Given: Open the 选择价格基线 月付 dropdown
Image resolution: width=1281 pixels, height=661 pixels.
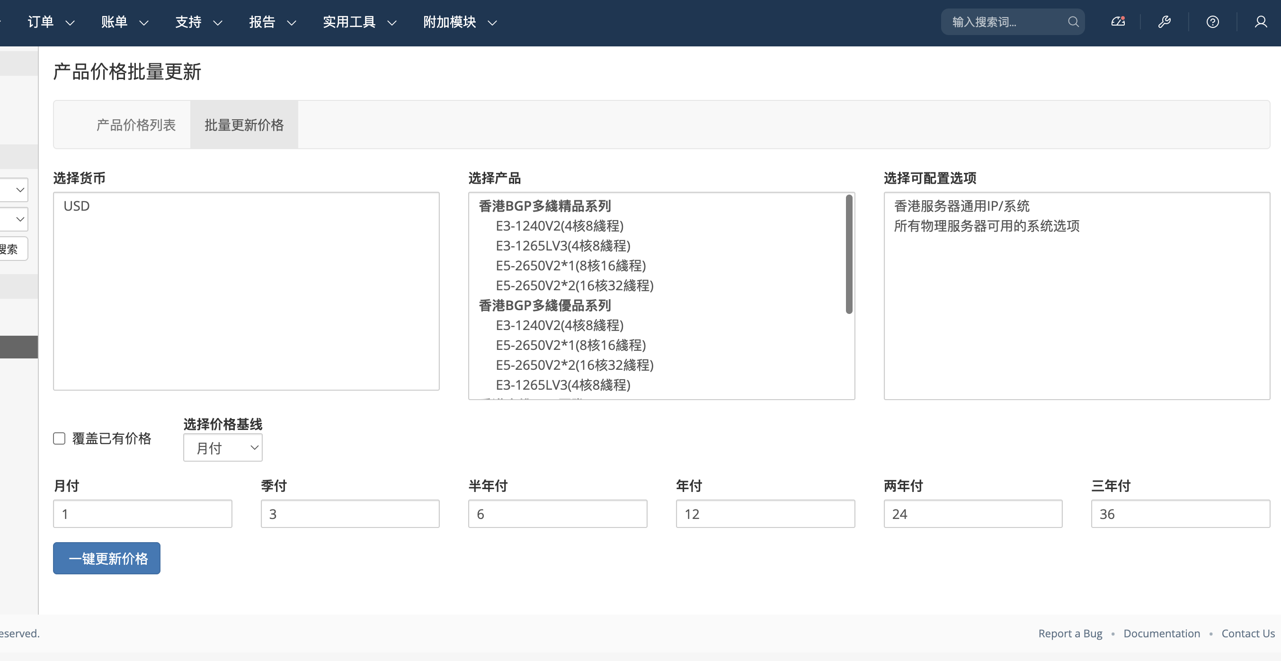Looking at the screenshot, I should (223, 447).
